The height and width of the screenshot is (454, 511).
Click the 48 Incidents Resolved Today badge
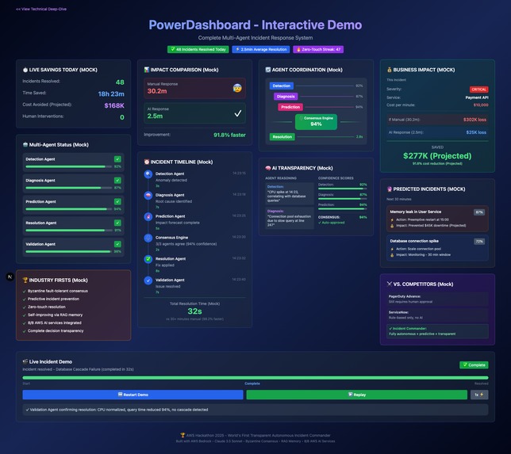[x=198, y=49]
